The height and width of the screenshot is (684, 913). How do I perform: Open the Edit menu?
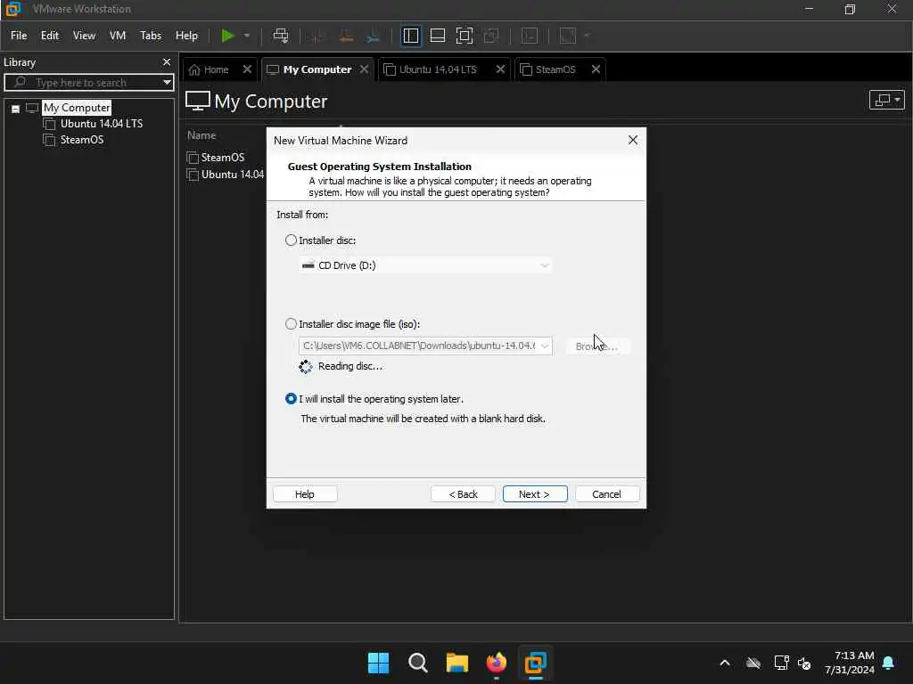point(50,36)
